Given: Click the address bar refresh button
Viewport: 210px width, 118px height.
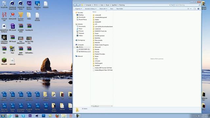Looking at the screenshot, I should click(x=172, y=5).
